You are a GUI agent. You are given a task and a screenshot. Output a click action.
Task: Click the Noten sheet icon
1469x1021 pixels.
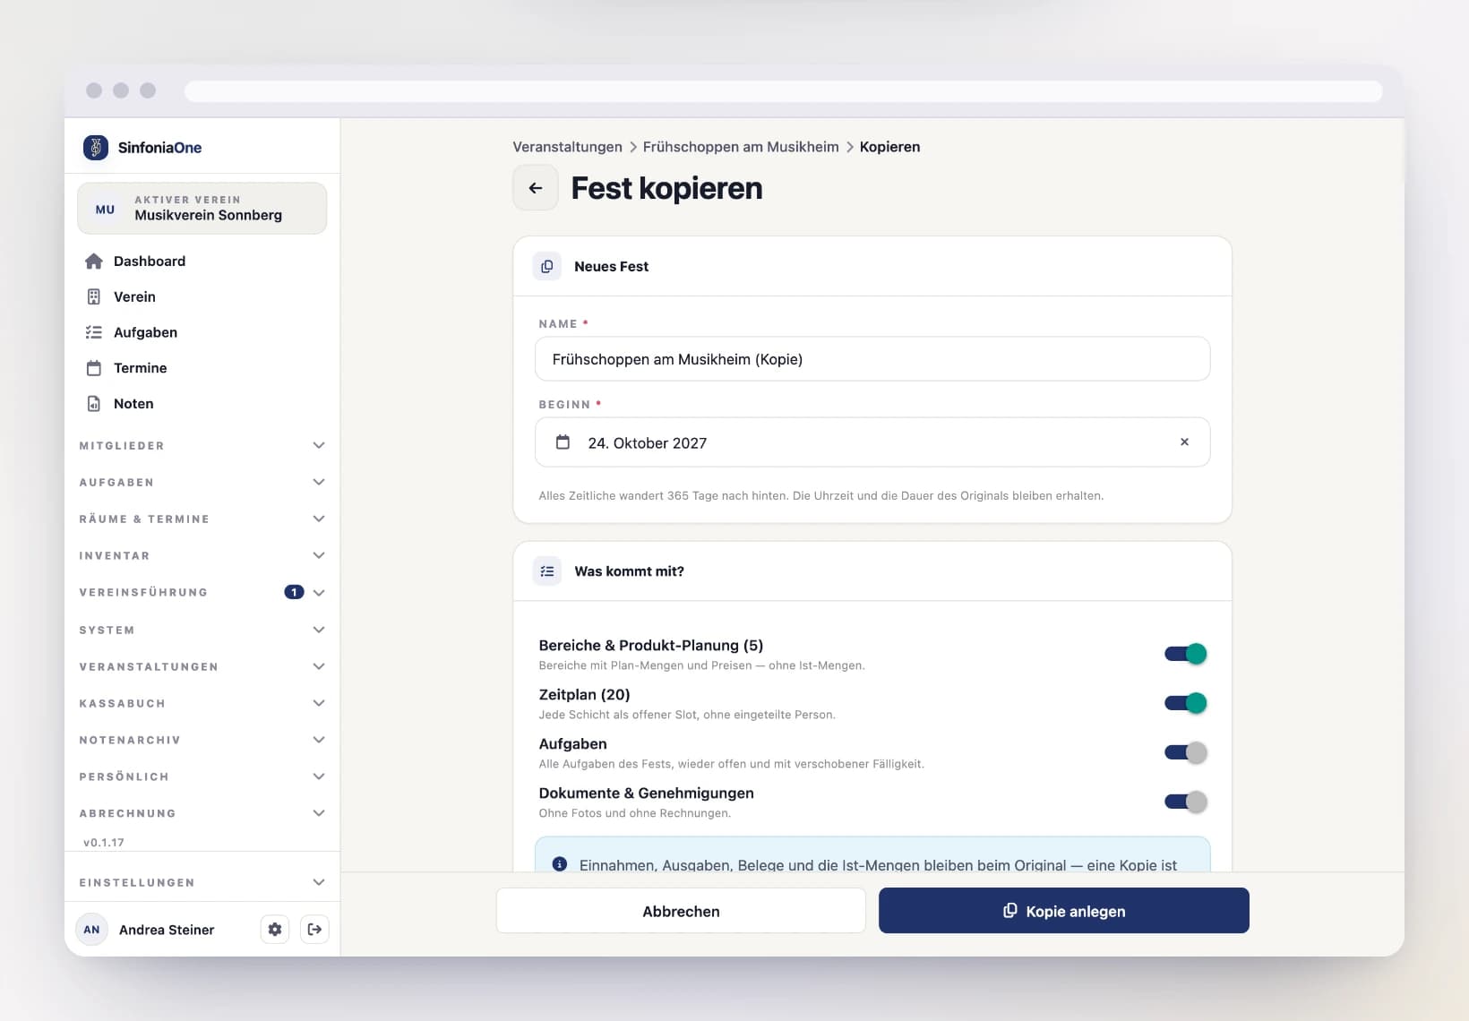[x=94, y=404]
